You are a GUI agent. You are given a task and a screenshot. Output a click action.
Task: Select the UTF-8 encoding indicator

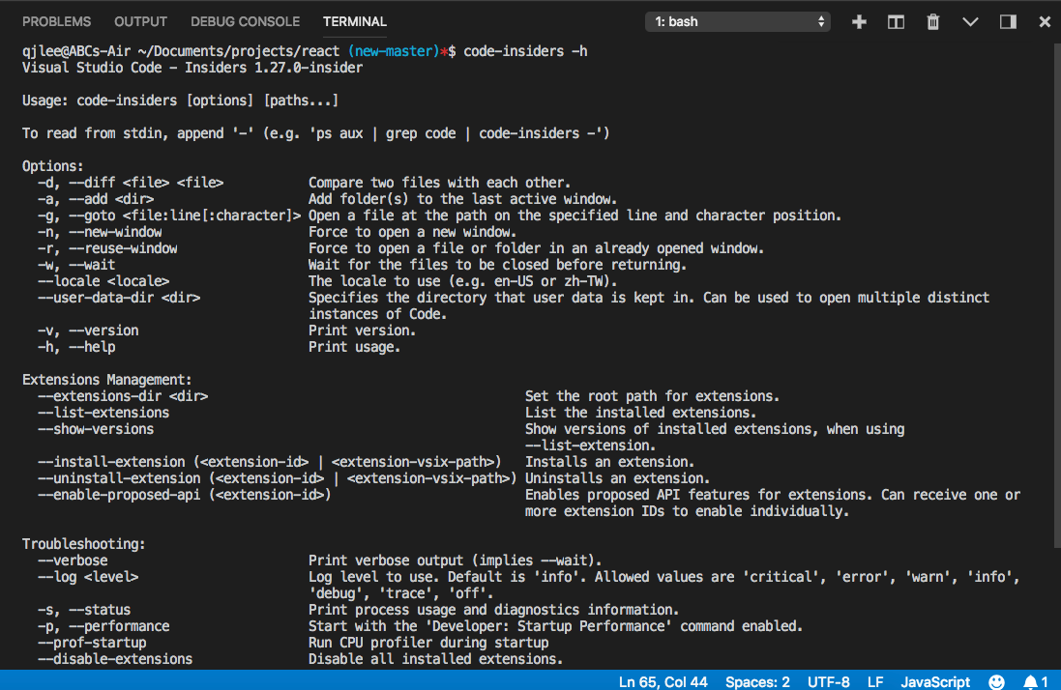tap(828, 682)
